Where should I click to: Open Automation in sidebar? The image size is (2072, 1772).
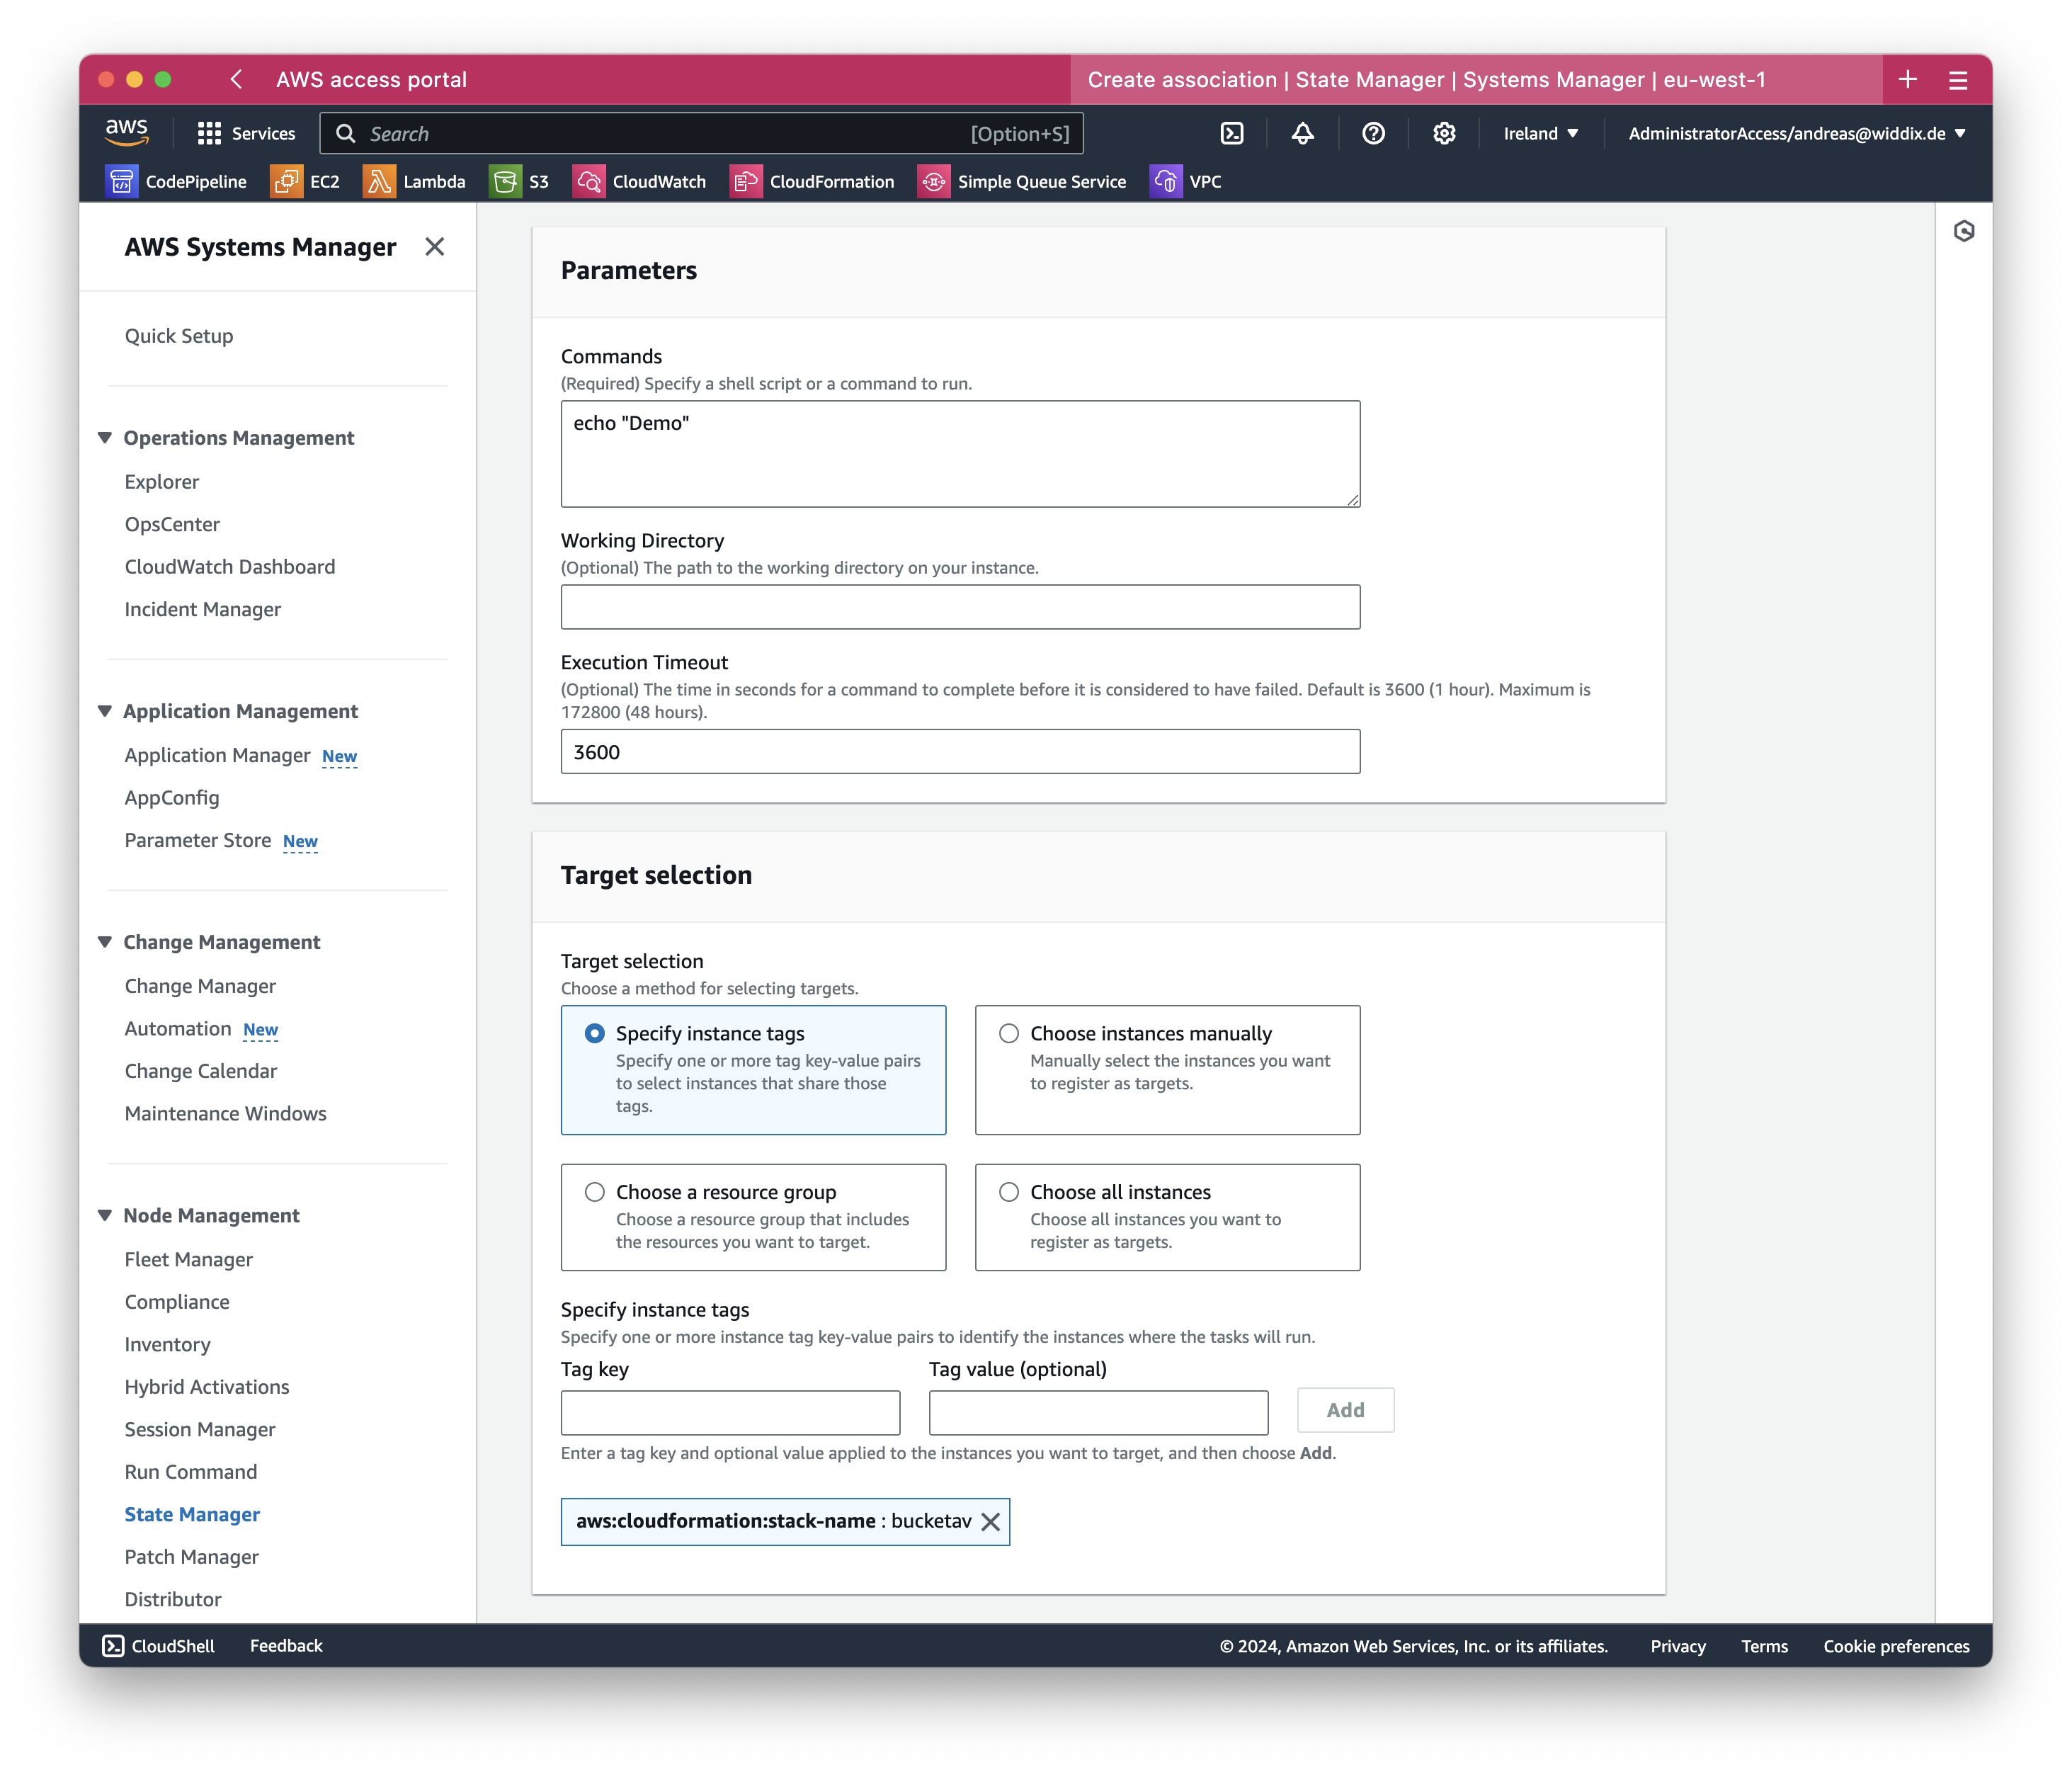pyautogui.click(x=178, y=1028)
